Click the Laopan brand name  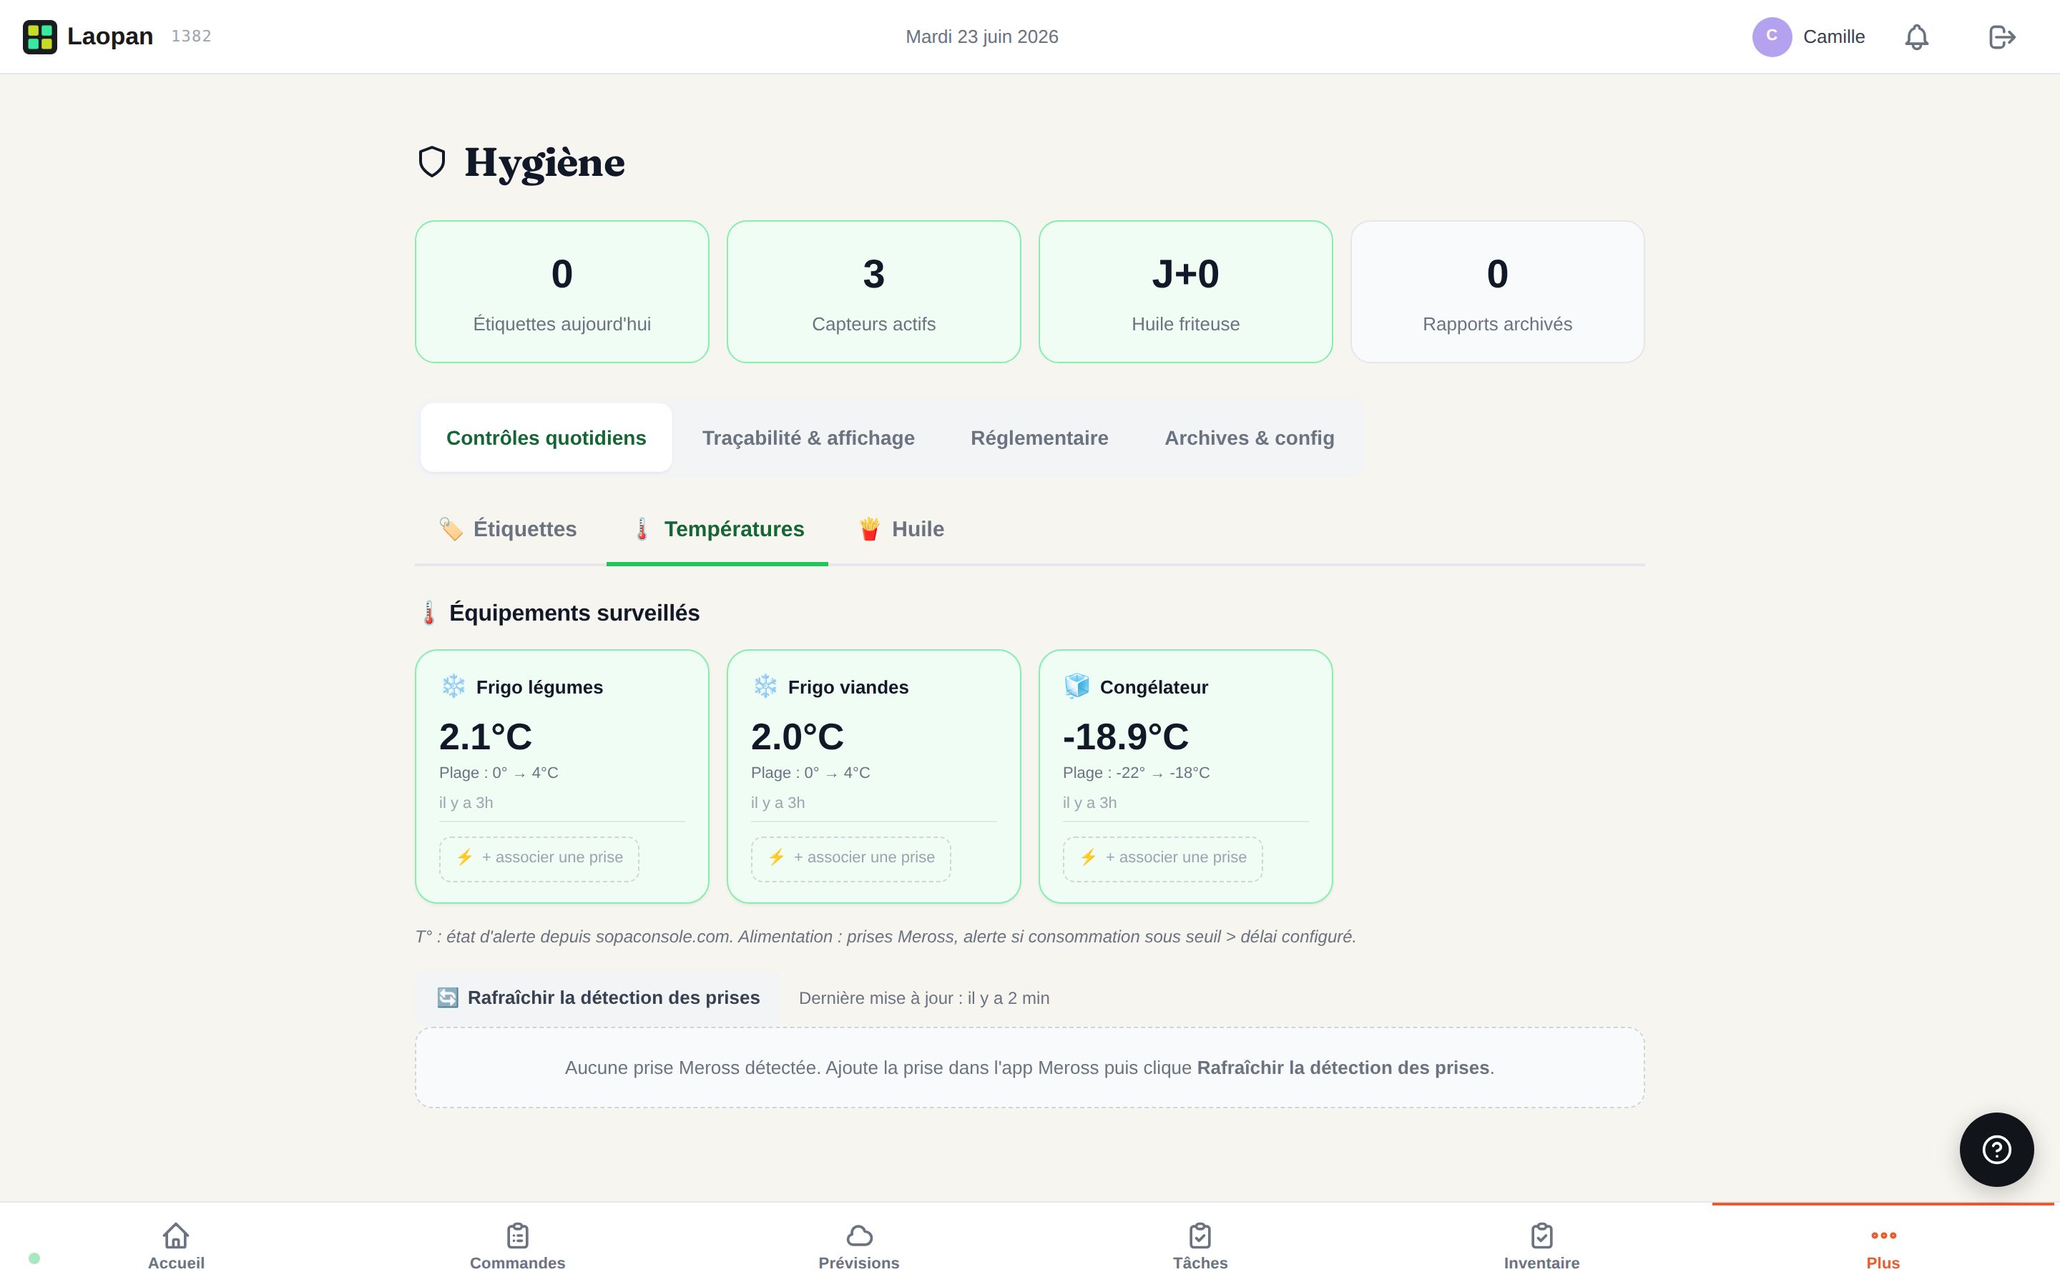pyautogui.click(x=110, y=36)
